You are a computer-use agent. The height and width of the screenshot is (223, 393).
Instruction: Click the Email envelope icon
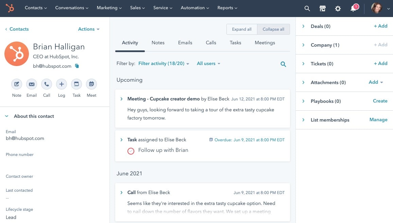click(x=32, y=84)
